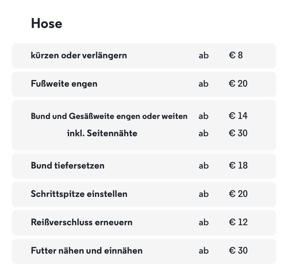Select 'Futter nähen und einnähen' label
This screenshot has height=278, width=288.
(87, 251)
